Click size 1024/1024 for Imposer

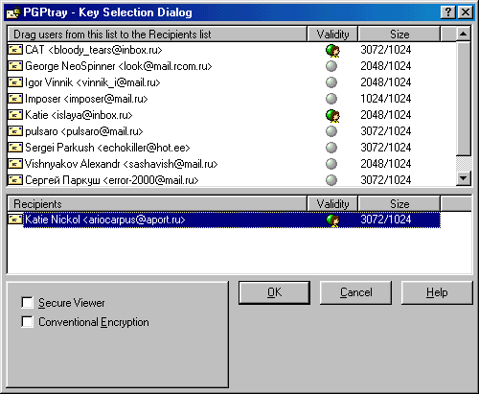click(x=385, y=99)
